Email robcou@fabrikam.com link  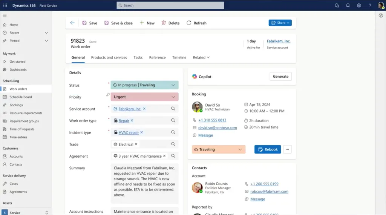tap(269, 191)
